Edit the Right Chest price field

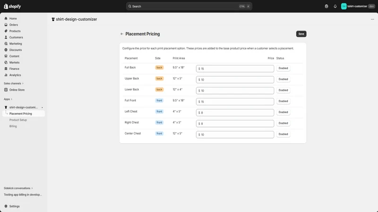point(235,123)
